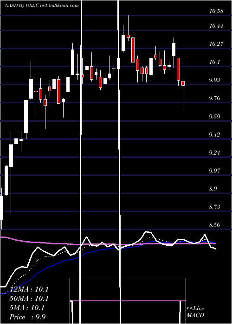Click the 5MA : 10.1 indicator text
Image resolution: width=232 pixels, height=324 pixels.
point(27,308)
